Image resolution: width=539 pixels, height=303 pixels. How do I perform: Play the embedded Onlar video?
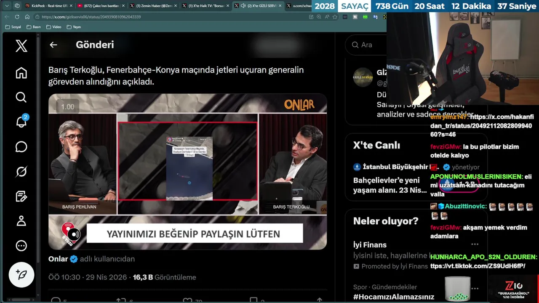187,172
